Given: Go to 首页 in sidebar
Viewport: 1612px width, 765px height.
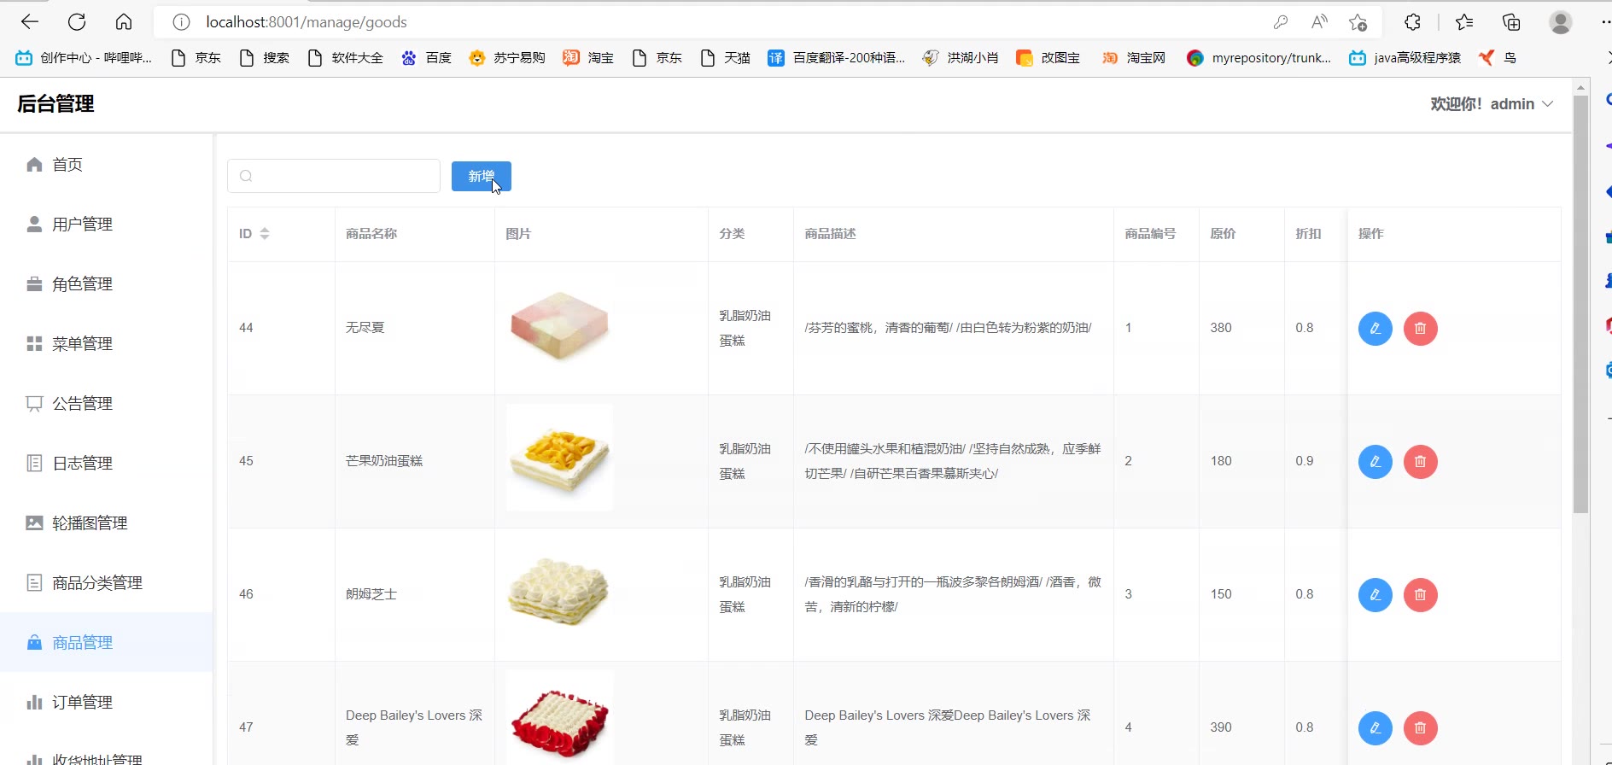Looking at the screenshot, I should 106,165.
